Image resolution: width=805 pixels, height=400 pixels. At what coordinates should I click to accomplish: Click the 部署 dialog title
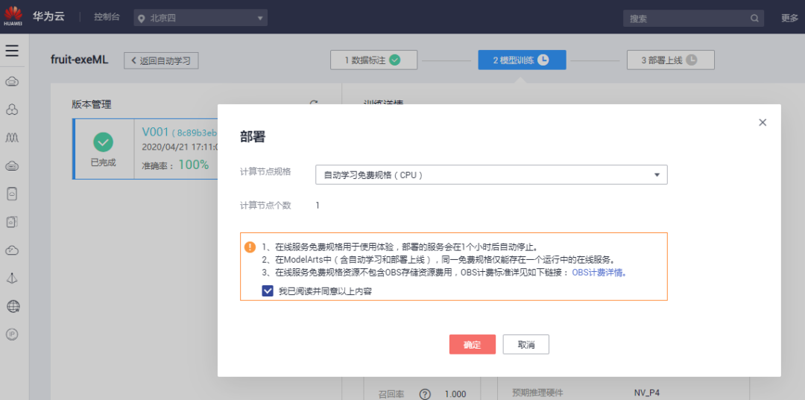tap(253, 137)
